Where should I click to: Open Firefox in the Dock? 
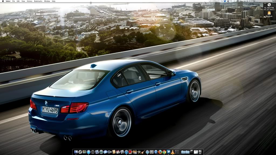pos(160,152)
